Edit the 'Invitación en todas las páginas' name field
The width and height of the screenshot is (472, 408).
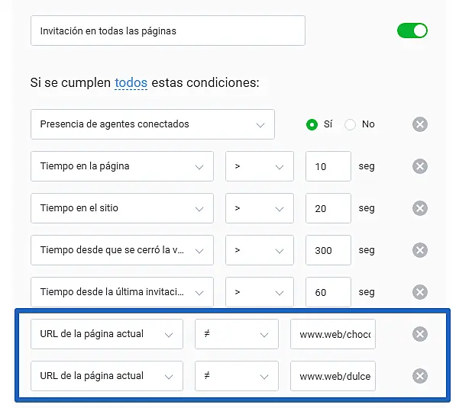pos(168,31)
